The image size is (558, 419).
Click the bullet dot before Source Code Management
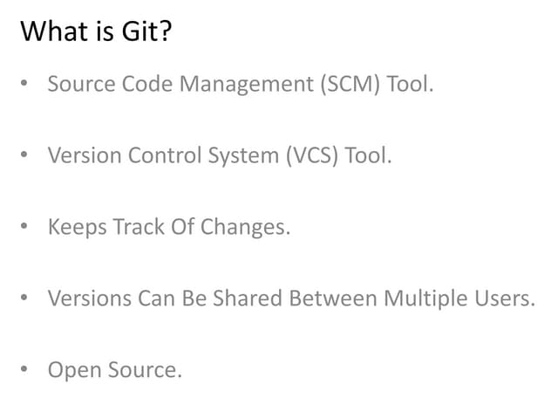tap(25, 85)
